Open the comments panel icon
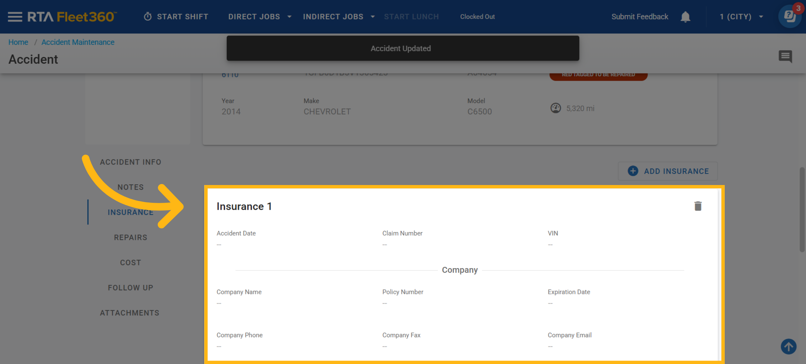The image size is (806, 364). (x=785, y=56)
